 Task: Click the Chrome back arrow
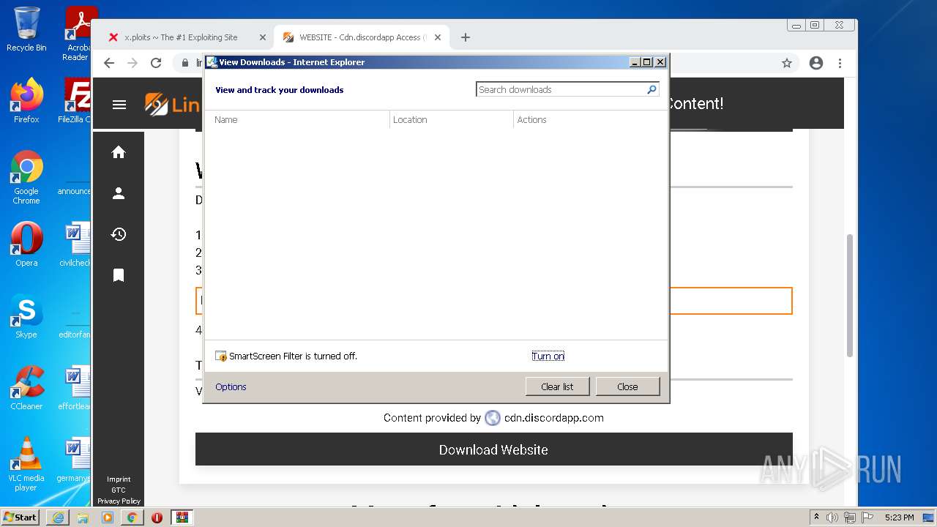(109, 63)
